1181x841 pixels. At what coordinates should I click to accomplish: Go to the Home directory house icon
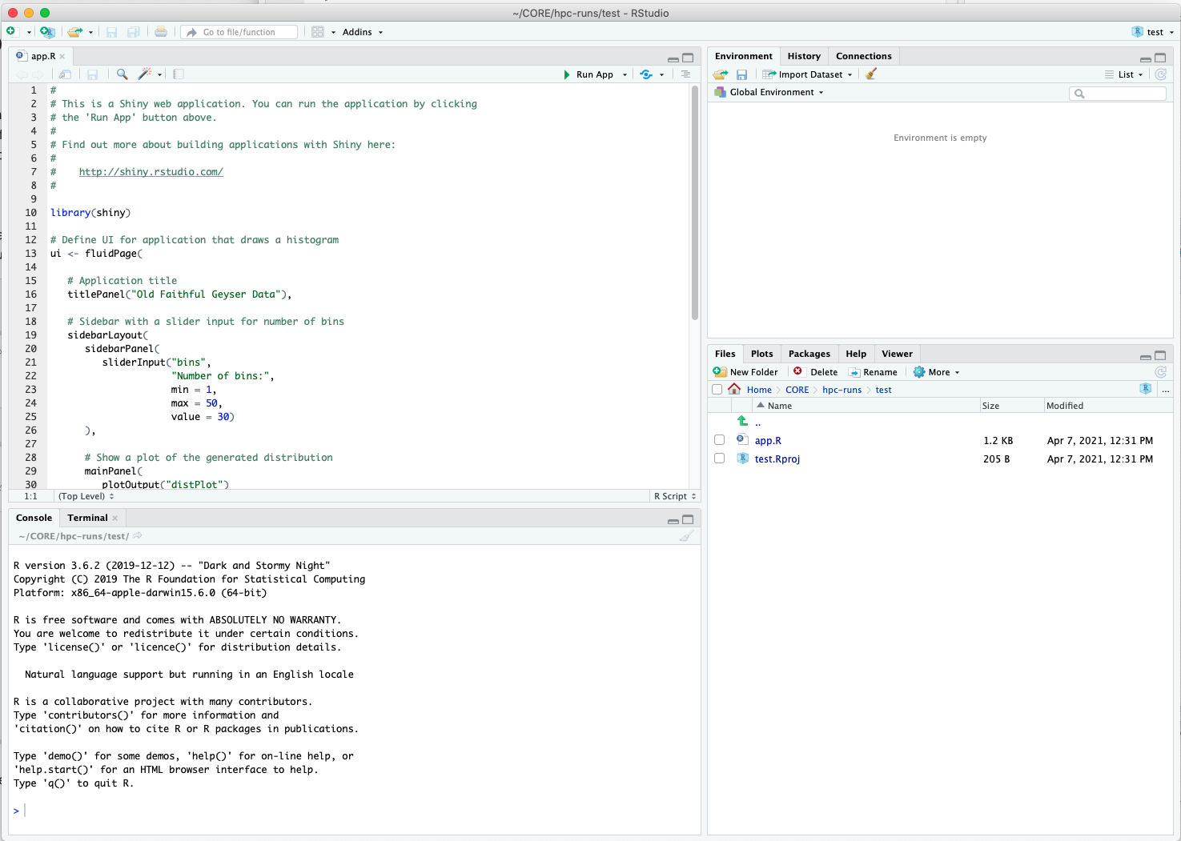[734, 390]
